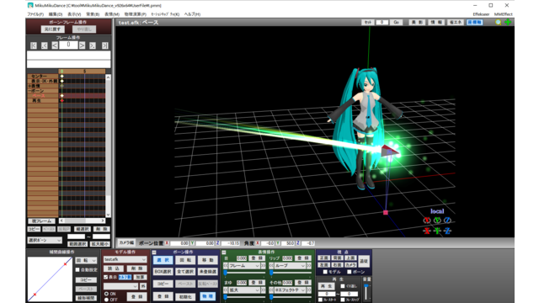
Task: Click the local Y rotation gizmo icon
Action: point(437,221)
